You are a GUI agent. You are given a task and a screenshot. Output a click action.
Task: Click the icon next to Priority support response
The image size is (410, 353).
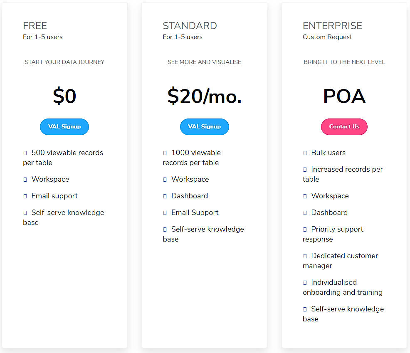click(305, 229)
